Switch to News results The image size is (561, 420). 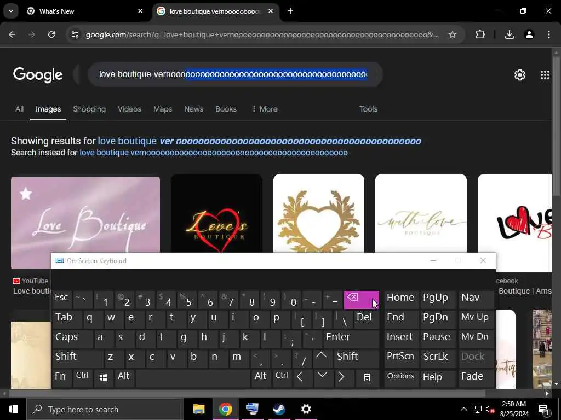tap(193, 109)
